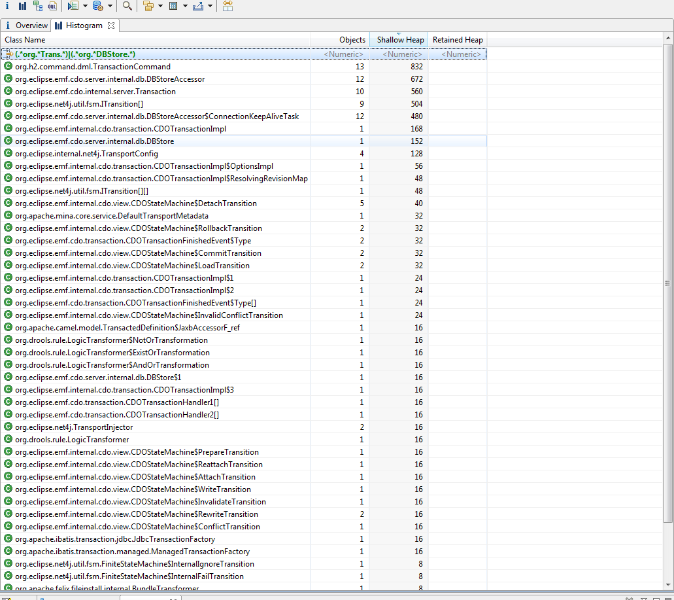Image resolution: width=674 pixels, height=600 pixels.
Task: Sort by the Retained Heap column header
Action: 458,39
